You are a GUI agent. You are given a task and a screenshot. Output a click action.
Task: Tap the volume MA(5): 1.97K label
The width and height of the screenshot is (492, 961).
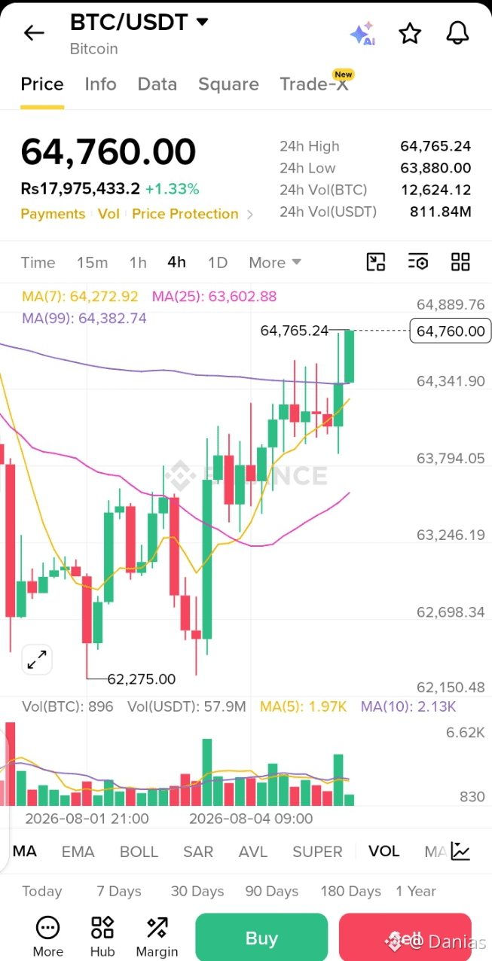click(303, 706)
